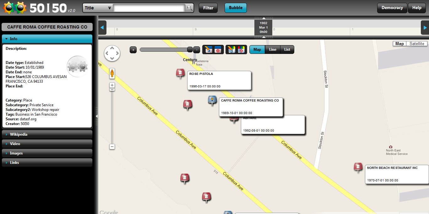Expand the Links section
The image size is (429, 214).
tap(47, 163)
